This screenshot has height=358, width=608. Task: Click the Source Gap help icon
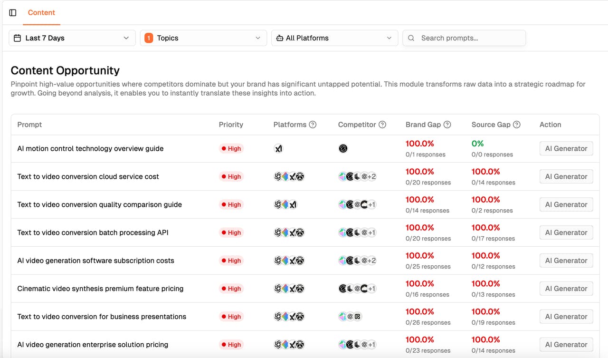[x=517, y=125]
